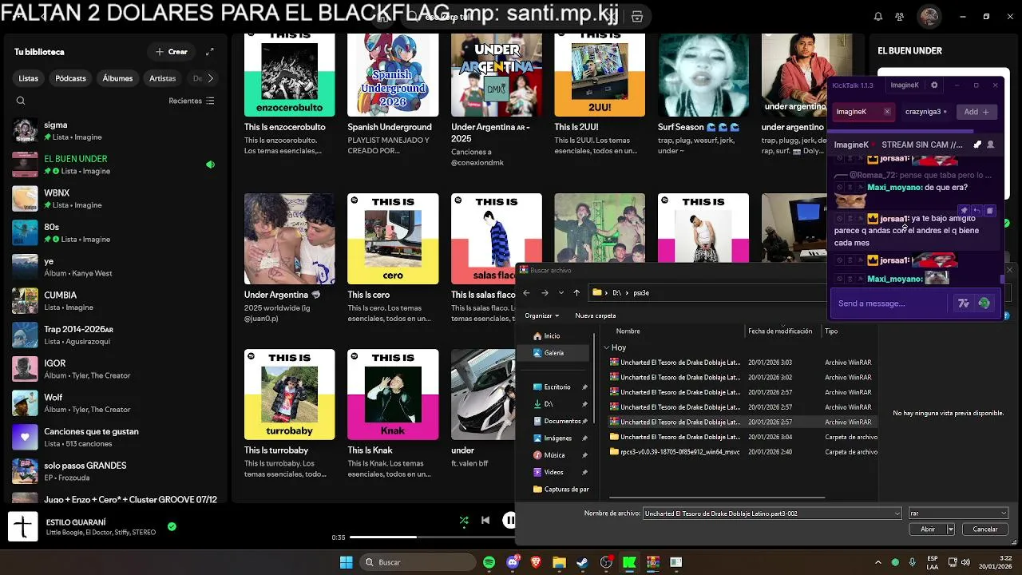
Task: Open the KickTalk chatters user icon
Action: pyautogui.click(x=991, y=145)
